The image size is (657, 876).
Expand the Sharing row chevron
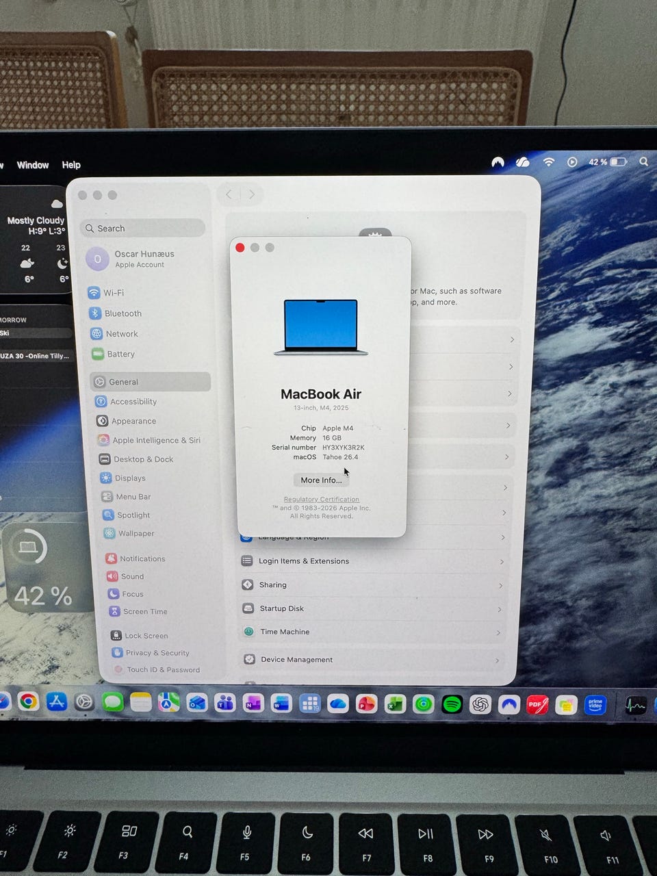(501, 586)
